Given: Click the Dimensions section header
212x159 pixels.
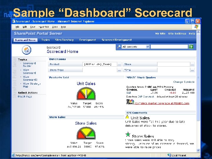Looking at the screenshot, I should click(57, 59).
